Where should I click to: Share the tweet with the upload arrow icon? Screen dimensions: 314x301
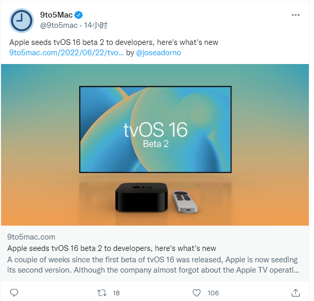point(295,293)
